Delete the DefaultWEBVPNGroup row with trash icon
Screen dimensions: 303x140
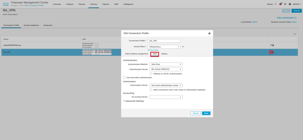point(273,45)
